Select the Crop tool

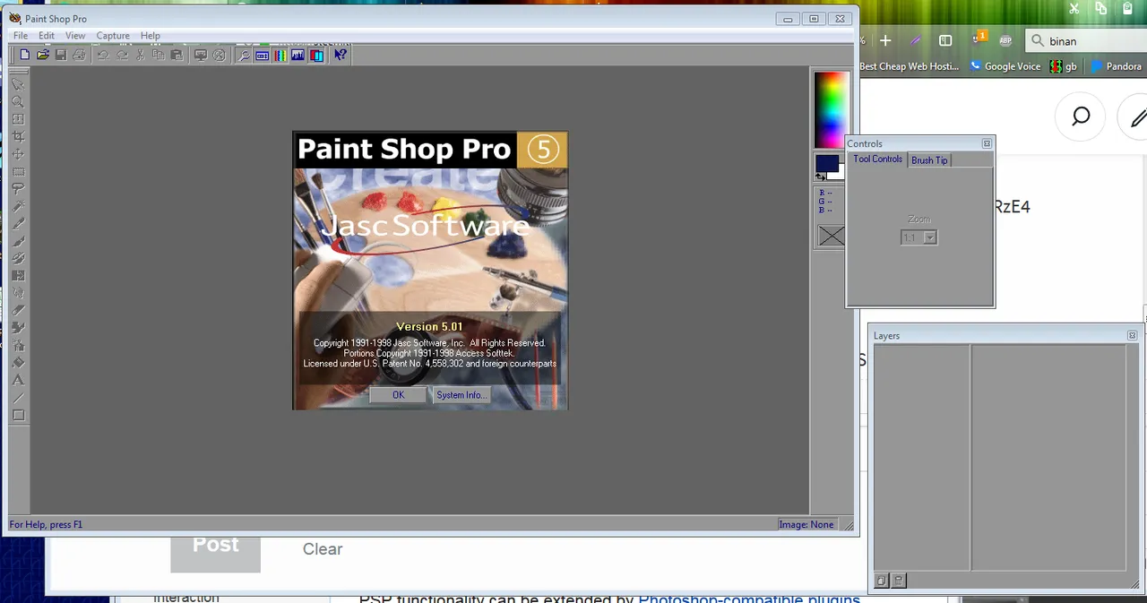pyautogui.click(x=18, y=136)
